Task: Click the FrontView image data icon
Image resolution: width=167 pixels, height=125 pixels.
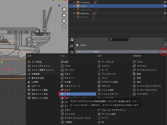Action: (95, 2)
